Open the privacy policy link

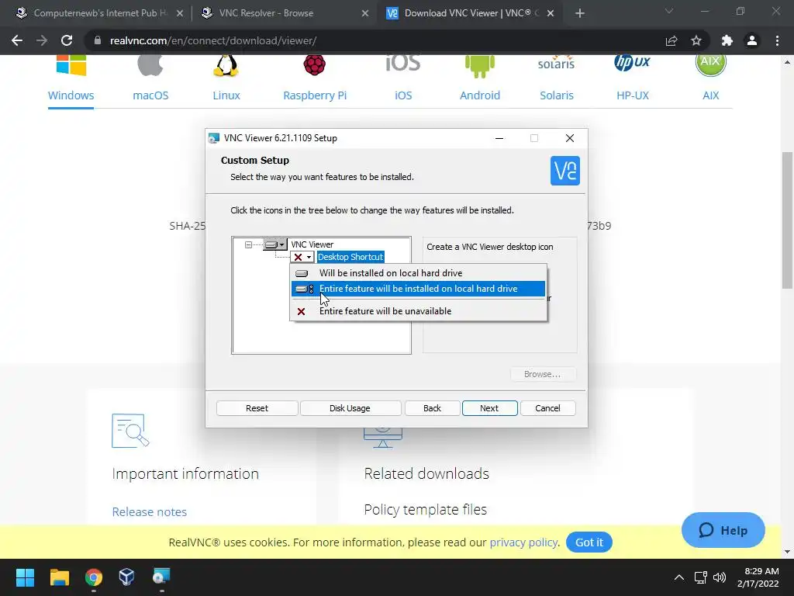(x=523, y=542)
